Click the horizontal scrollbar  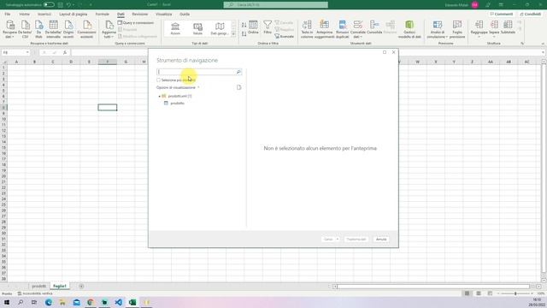tap(433, 287)
